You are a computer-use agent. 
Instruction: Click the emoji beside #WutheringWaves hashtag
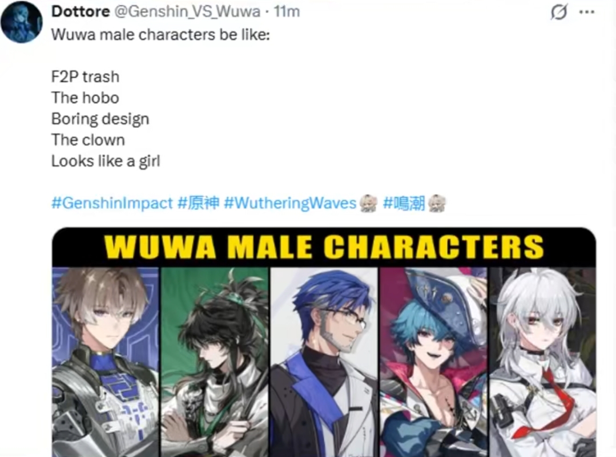pyautogui.click(x=368, y=203)
